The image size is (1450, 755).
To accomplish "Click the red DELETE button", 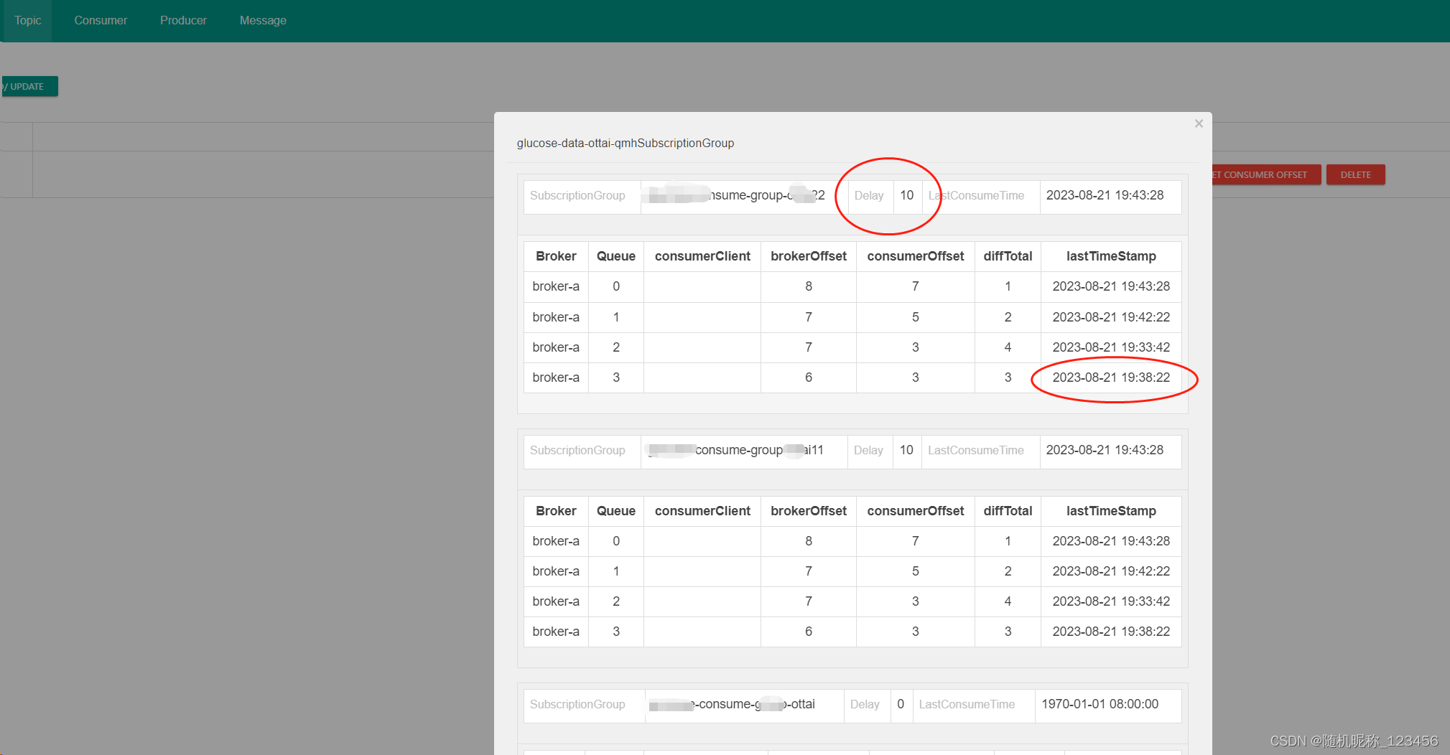I will (1355, 174).
